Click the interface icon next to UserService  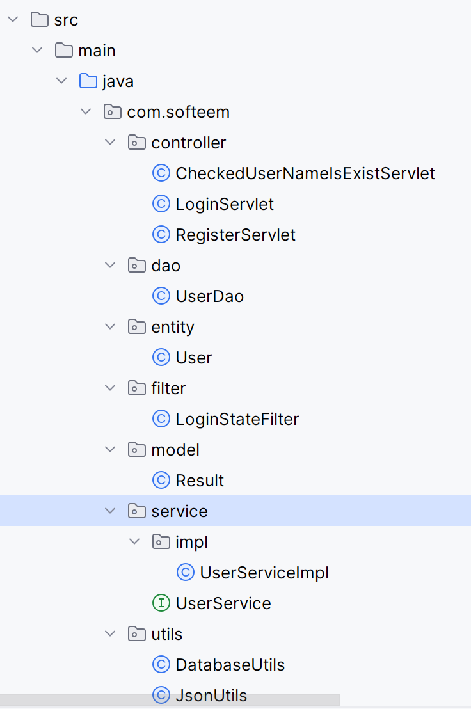(161, 603)
